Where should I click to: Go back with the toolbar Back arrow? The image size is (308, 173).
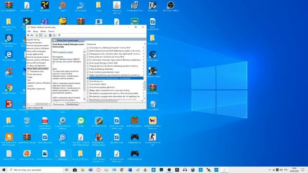point(28,35)
